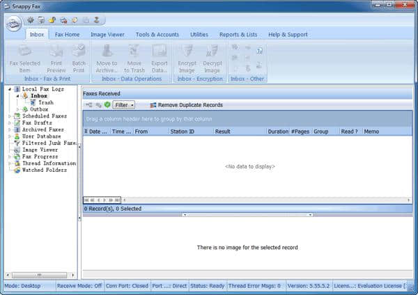Select Watched Folders in the tree
This screenshot has height=295, width=418.
45,170
